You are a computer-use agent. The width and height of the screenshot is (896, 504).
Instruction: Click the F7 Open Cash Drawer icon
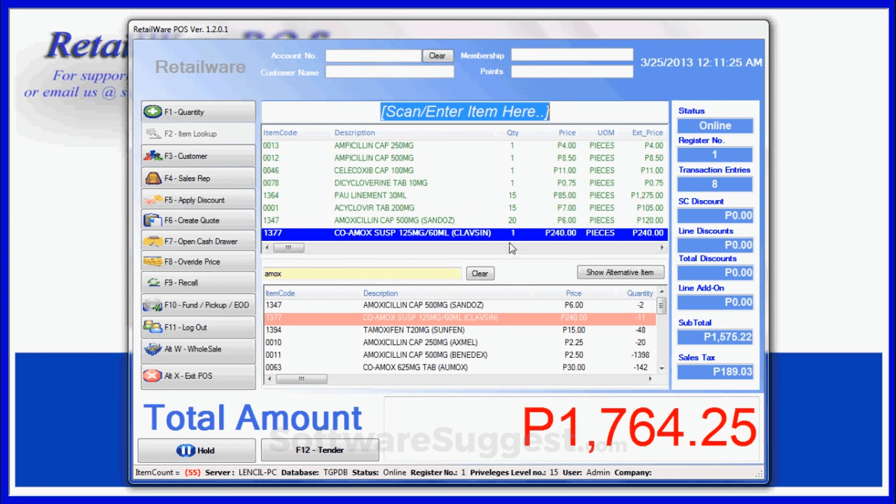pos(152,241)
